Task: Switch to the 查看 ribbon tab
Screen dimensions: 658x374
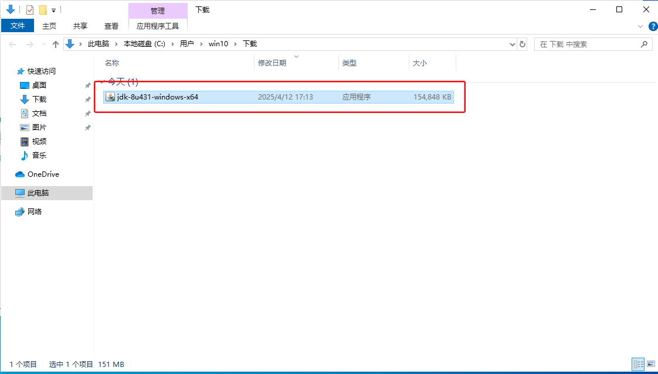Action: tap(111, 26)
